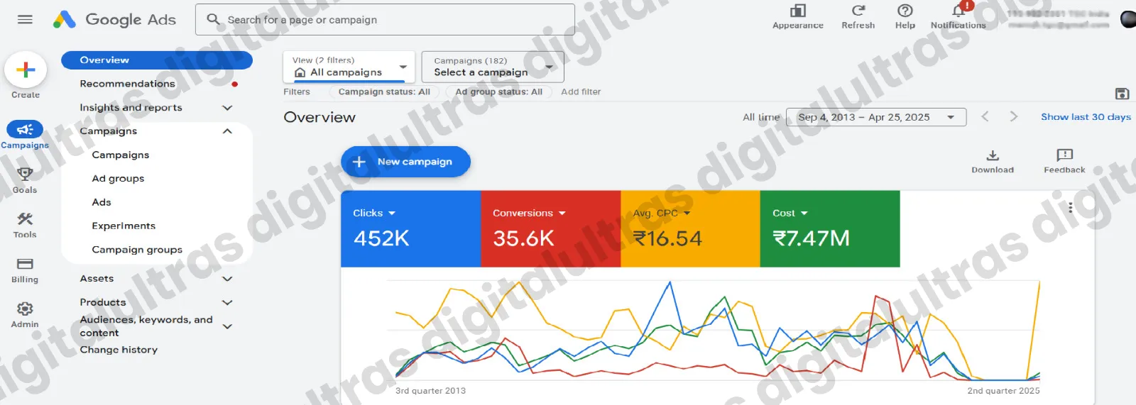Open Goals trophy icon in sidebar
The height and width of the screenshot is (405, 1136).
click(x=25, y=174)
